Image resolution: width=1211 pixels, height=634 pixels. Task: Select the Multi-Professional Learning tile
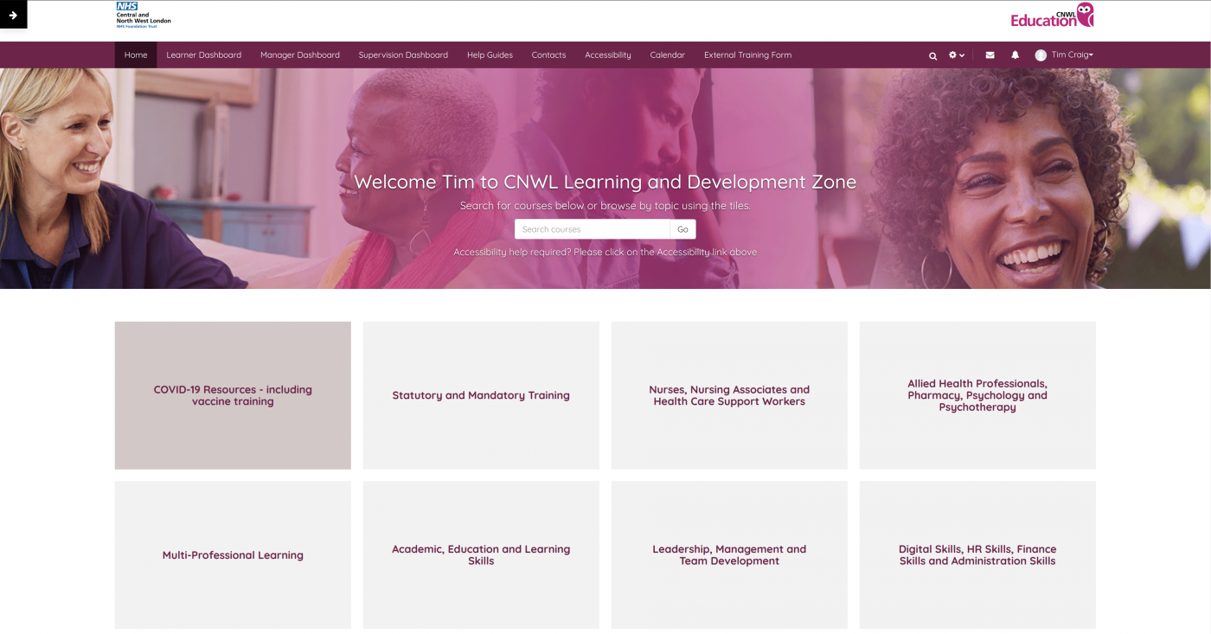click(233, 555)
